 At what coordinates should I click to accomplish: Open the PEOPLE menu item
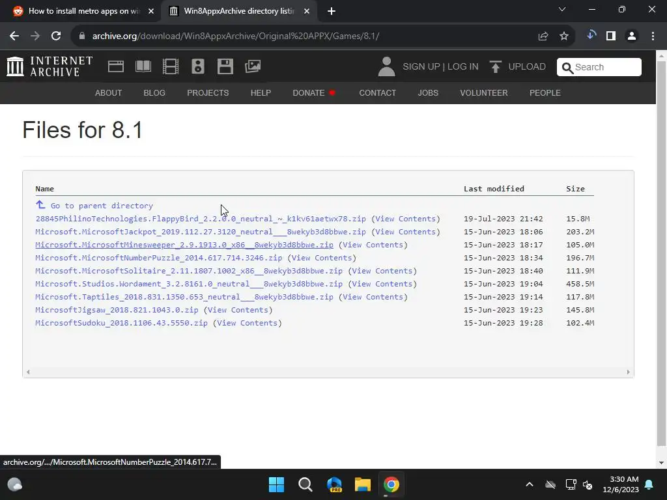point(545,92)
